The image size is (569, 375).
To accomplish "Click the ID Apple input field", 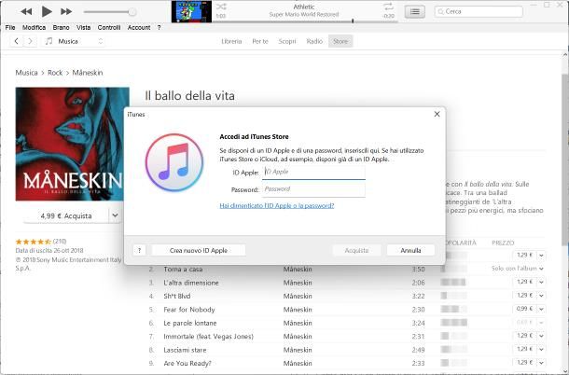I will point(314,173).
